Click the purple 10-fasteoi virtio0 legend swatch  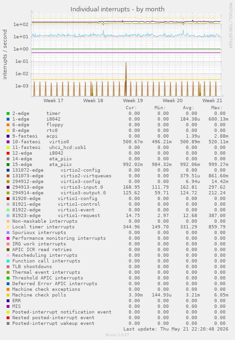(8, 142)
